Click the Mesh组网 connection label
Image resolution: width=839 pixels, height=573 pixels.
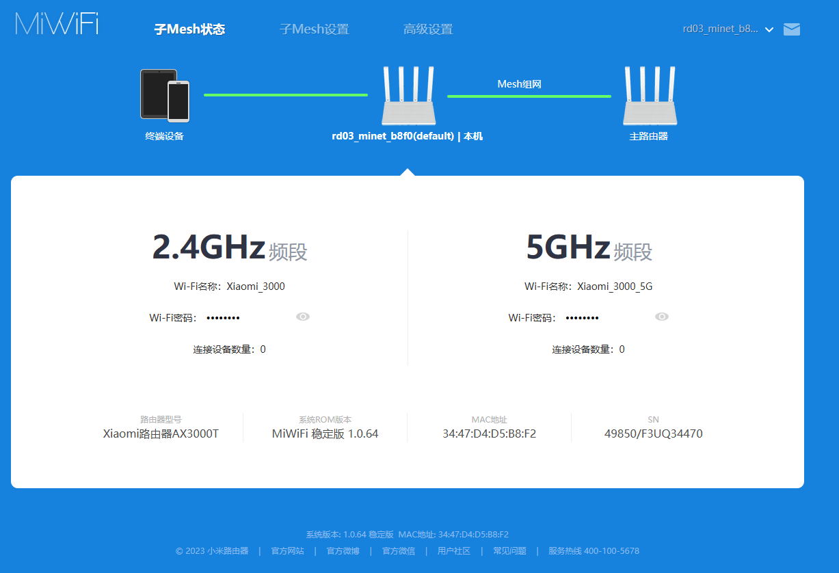pos(520,84)
